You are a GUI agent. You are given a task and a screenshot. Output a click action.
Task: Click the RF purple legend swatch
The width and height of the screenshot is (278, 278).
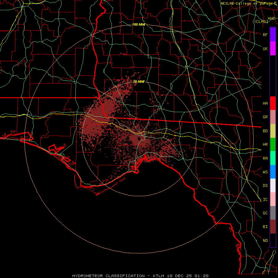[x=273, y=35]
